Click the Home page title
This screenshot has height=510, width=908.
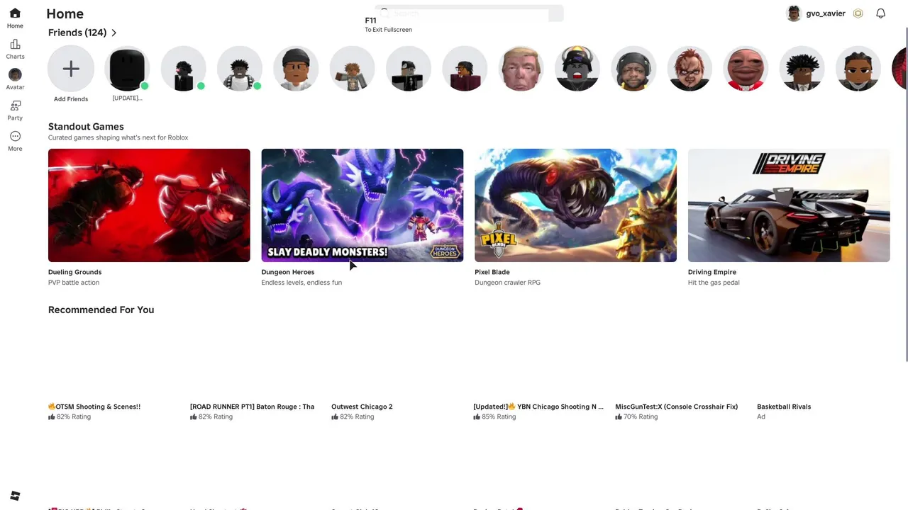pyautogui.click(x=65, y=13)
